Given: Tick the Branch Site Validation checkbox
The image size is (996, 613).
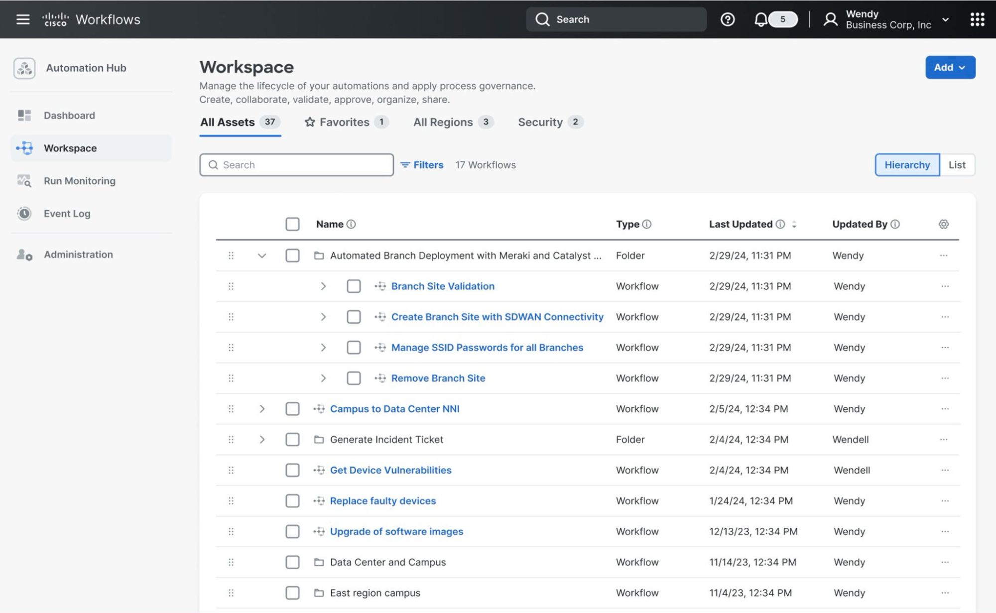Looking at the screenshot, I should click(354, 286).
